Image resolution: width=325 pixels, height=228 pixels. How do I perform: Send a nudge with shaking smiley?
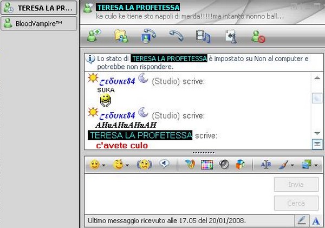coord(145,165)
